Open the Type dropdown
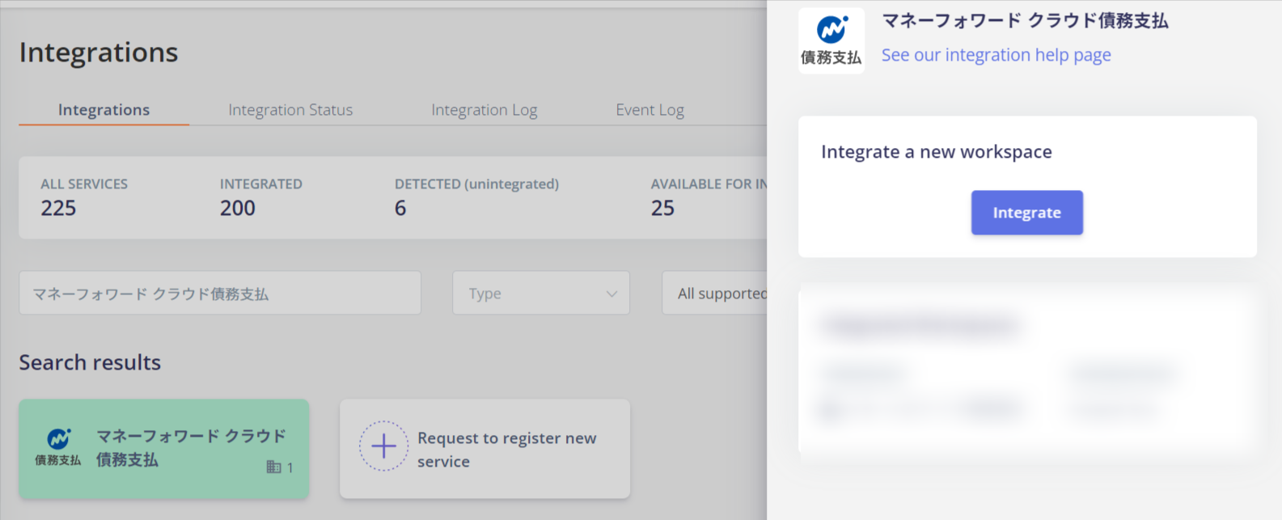The image size is (1282, 520). [541, 293]
